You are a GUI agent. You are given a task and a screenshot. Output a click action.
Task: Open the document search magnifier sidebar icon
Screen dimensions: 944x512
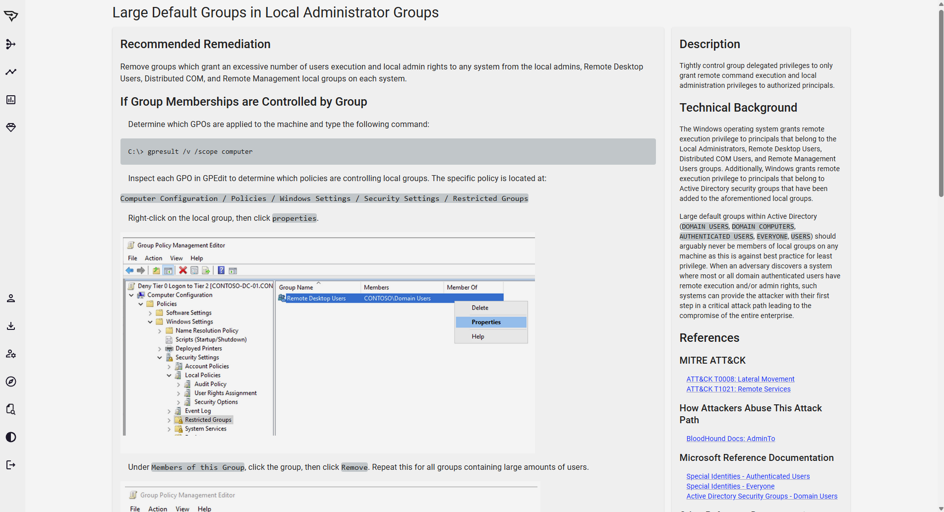pyautogui.click(x=11, y=409)
